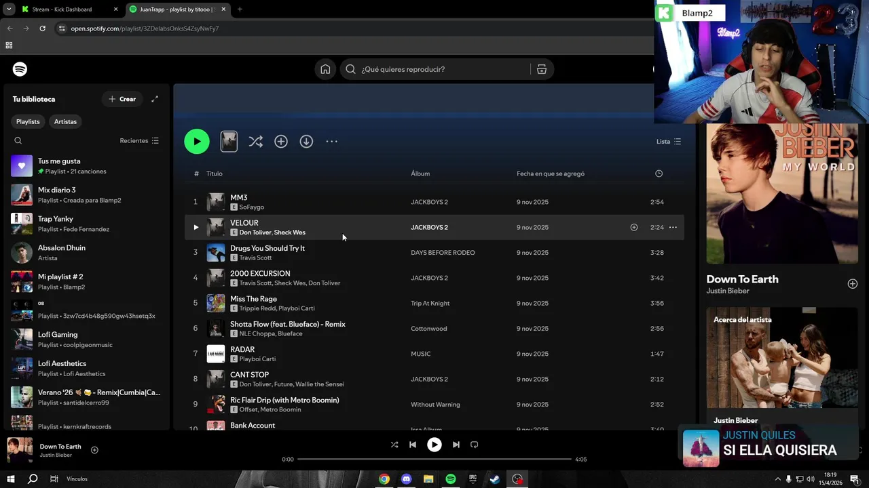869x488 pixels.
Task: Toggle repeat in the player bar
Action: 475,445
